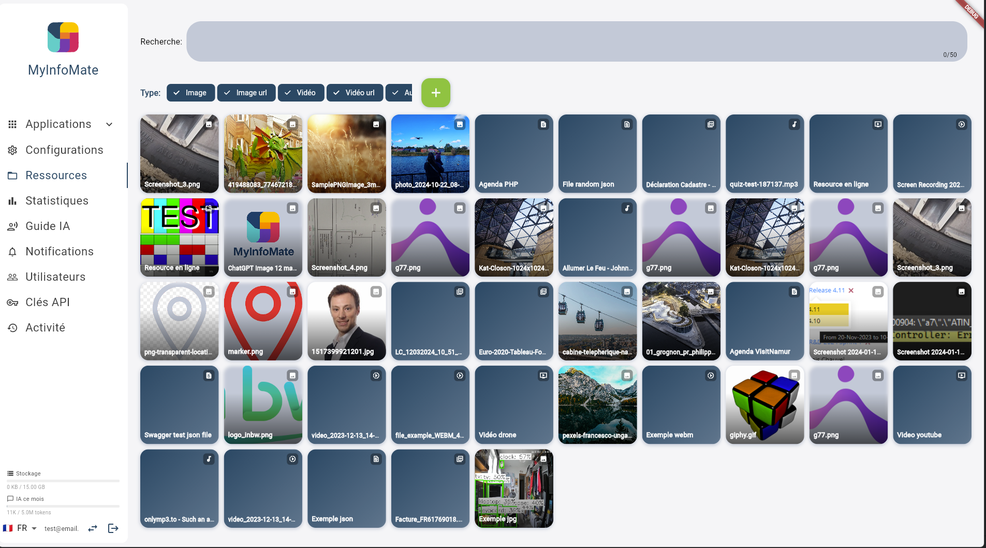This screenshot has height=548, width=986.
Task: Open Statistiques bar chart icon
Action: pos(12,201)
